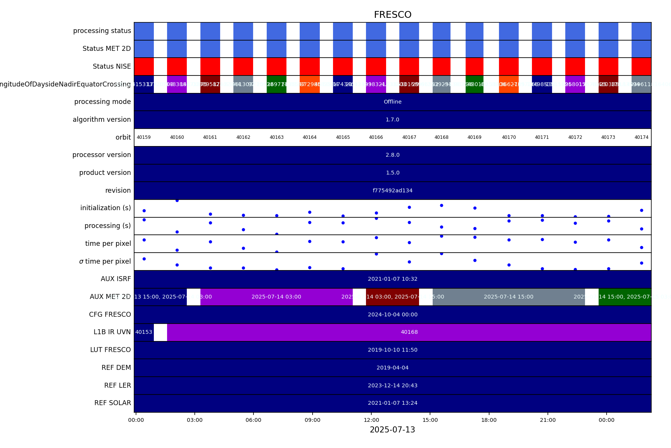671x448 pixels.
Task: Click the CFG FRESCO date 2024-10-04 00:00
Action: click(x=393, y=315)
